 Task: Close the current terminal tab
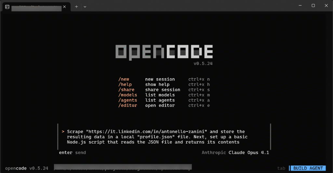[x=65, y=6]
